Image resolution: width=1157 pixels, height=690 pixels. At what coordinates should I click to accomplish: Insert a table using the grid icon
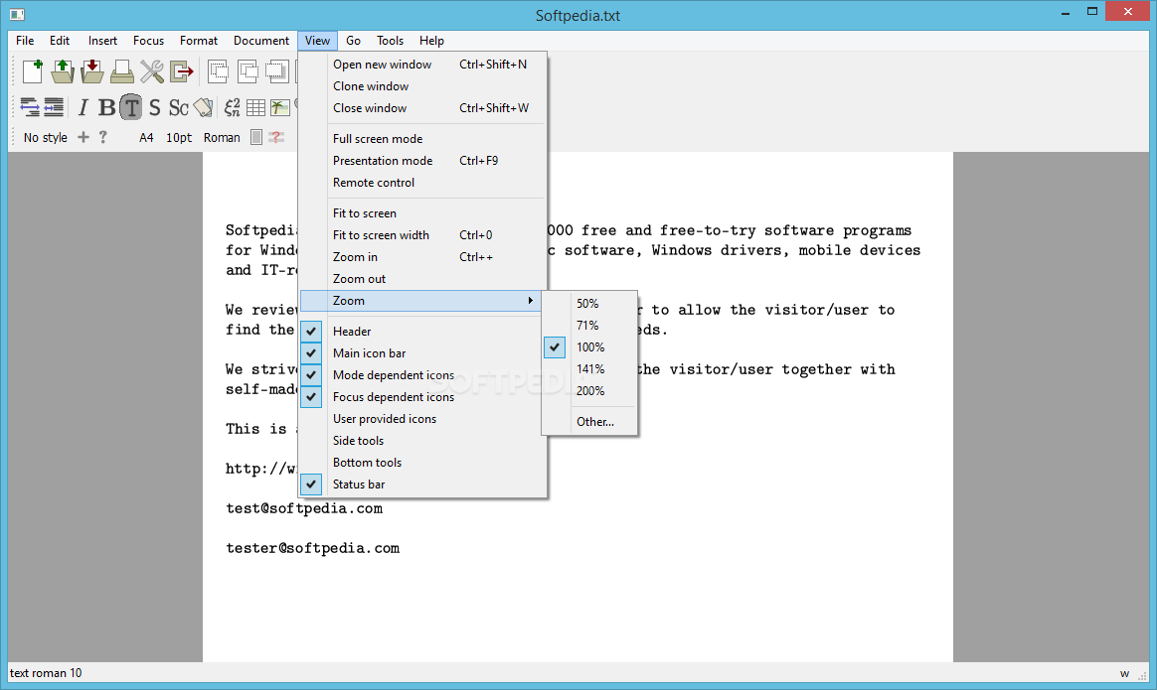point(256,107)
